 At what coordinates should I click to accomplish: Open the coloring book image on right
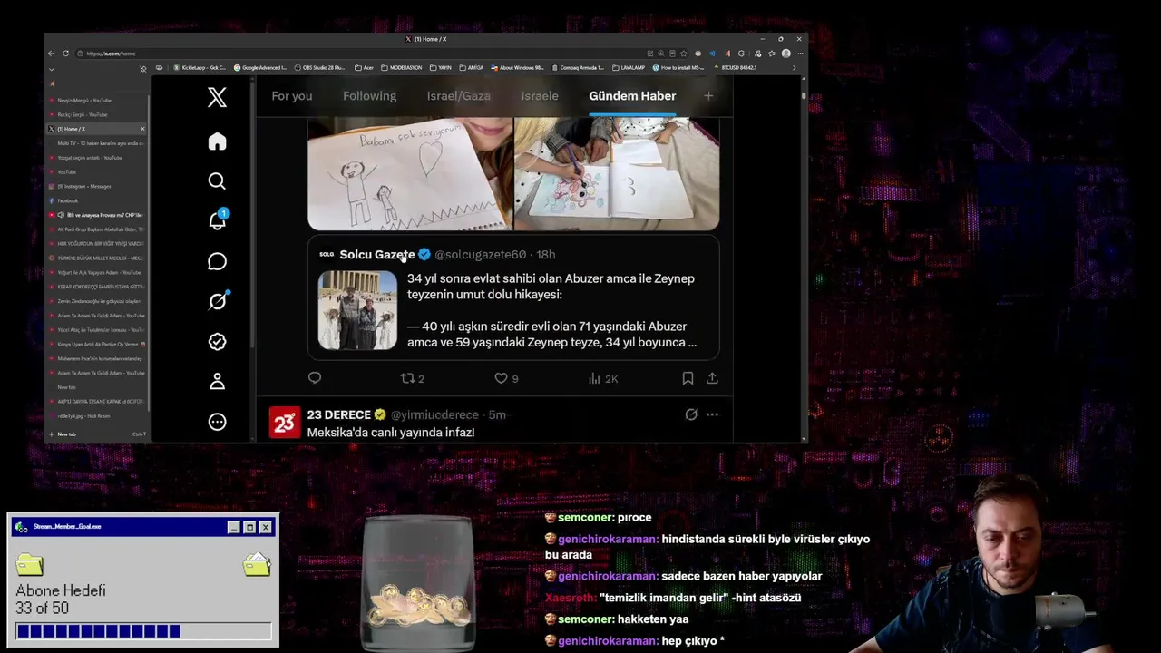point(617,173)
